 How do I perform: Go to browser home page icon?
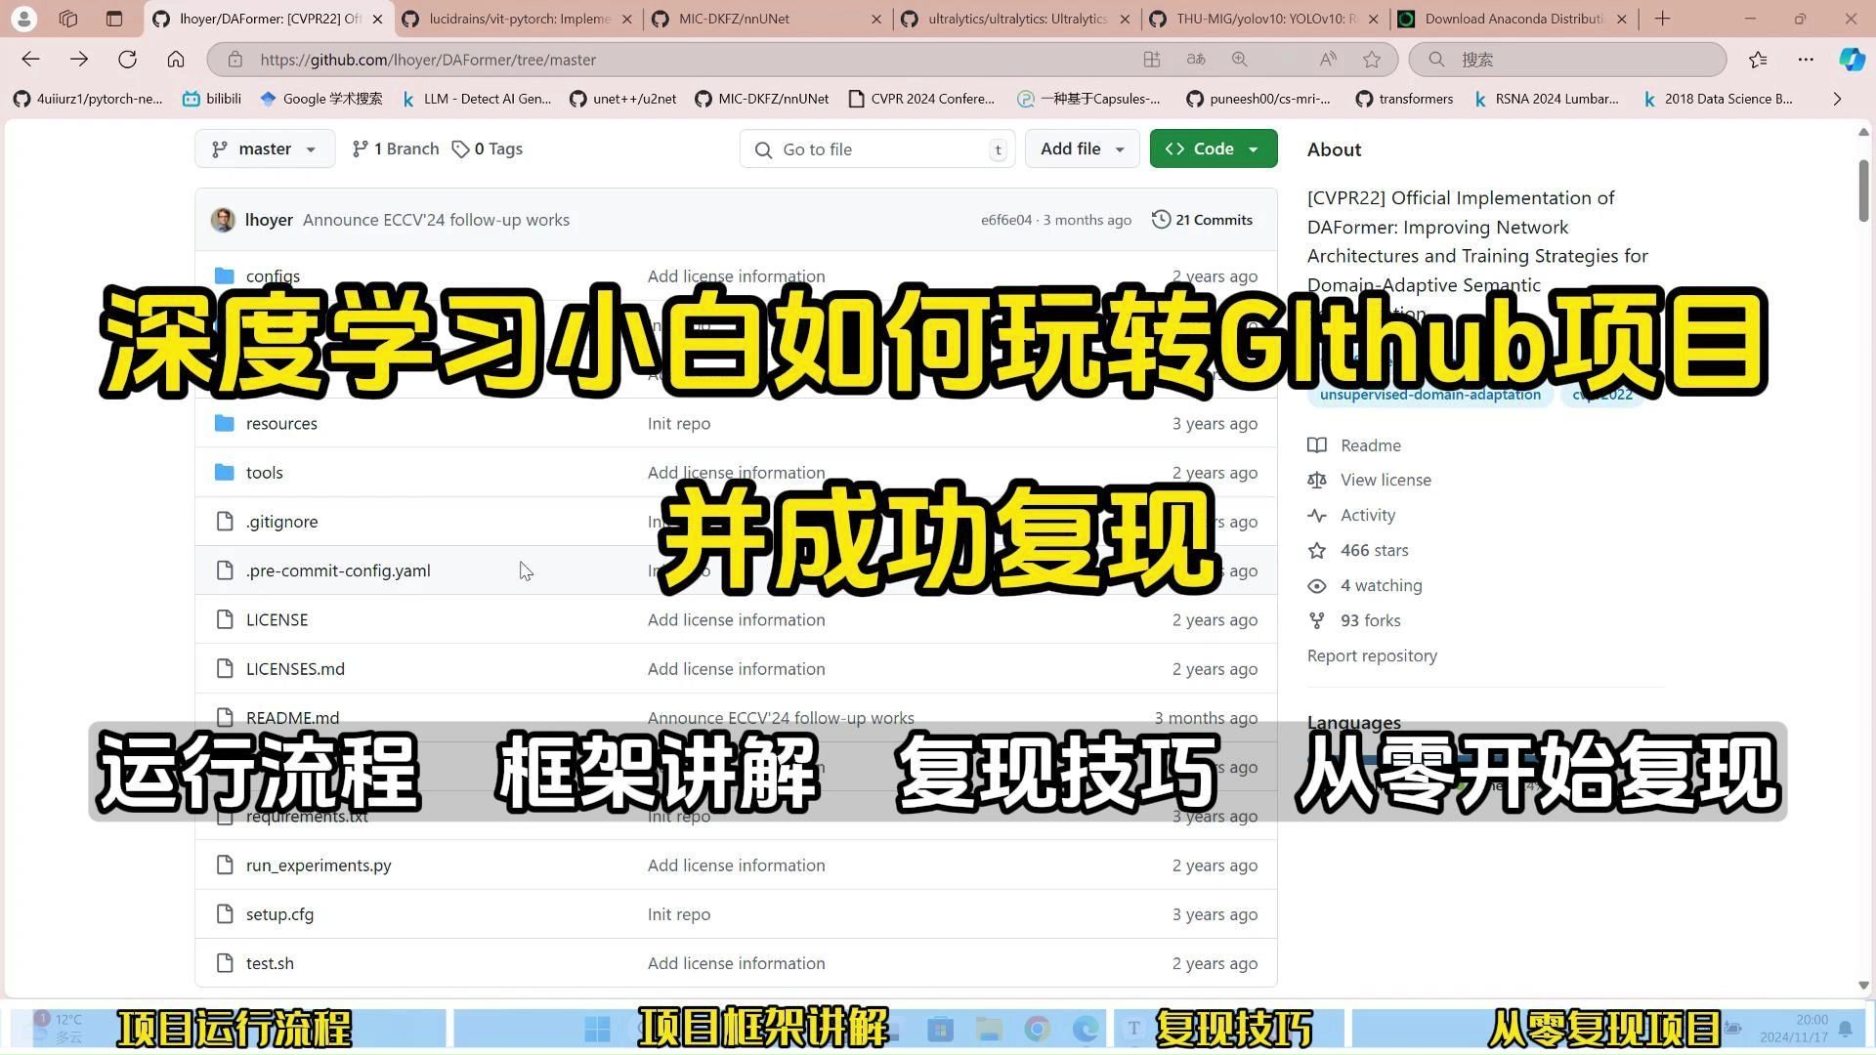(x=176, y=60)
